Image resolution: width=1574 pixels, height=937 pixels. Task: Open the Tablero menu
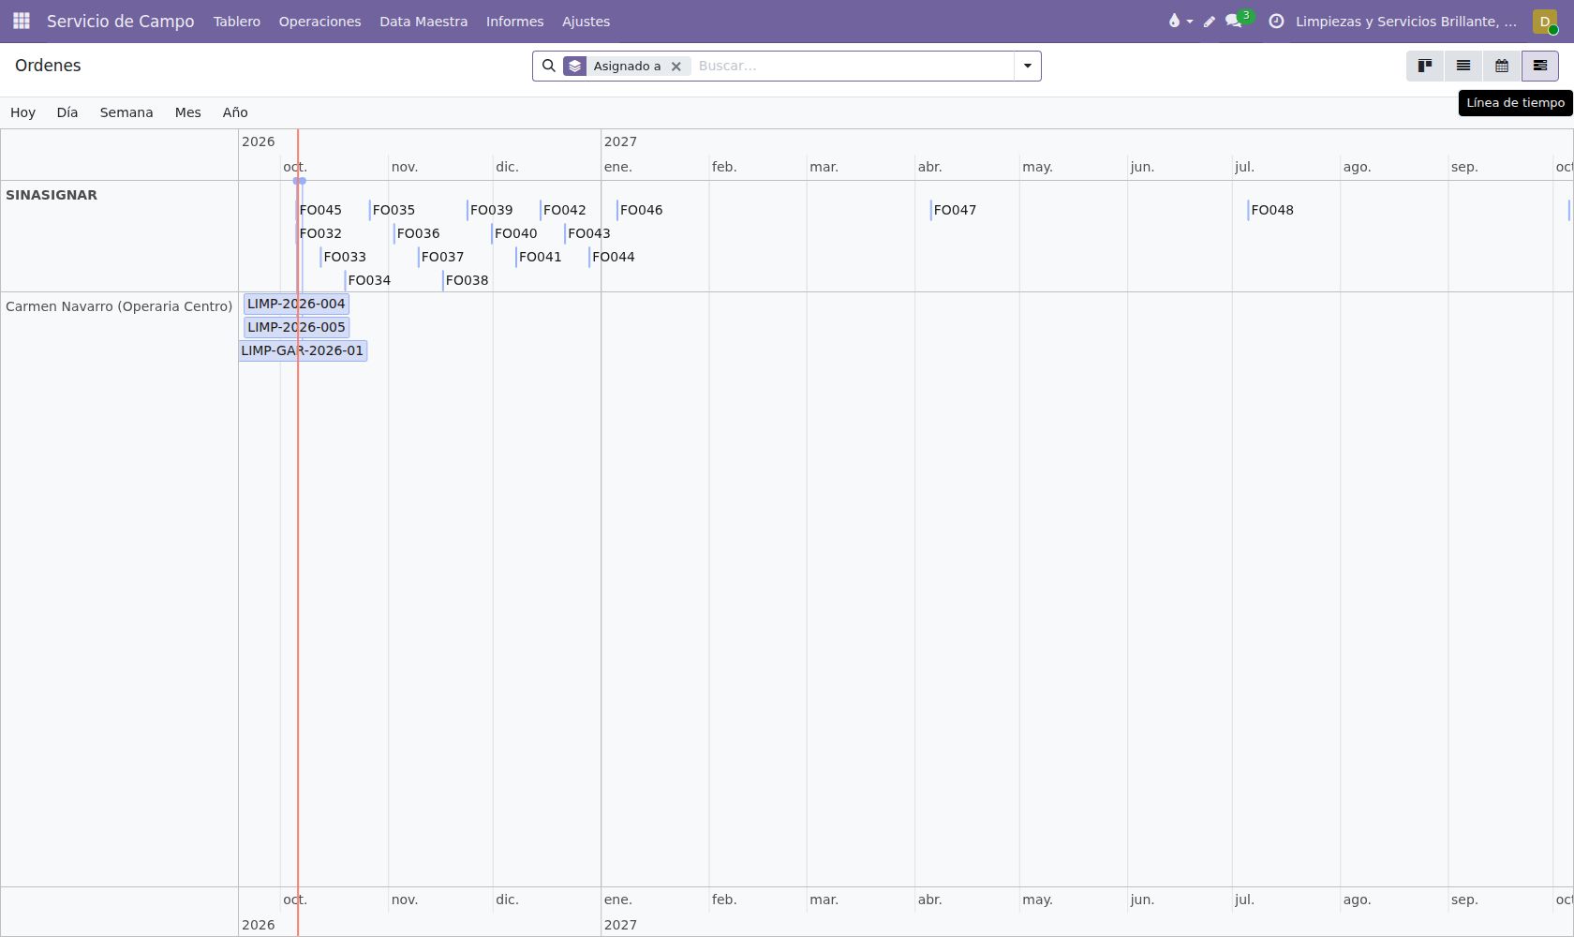tap(237, 21)
